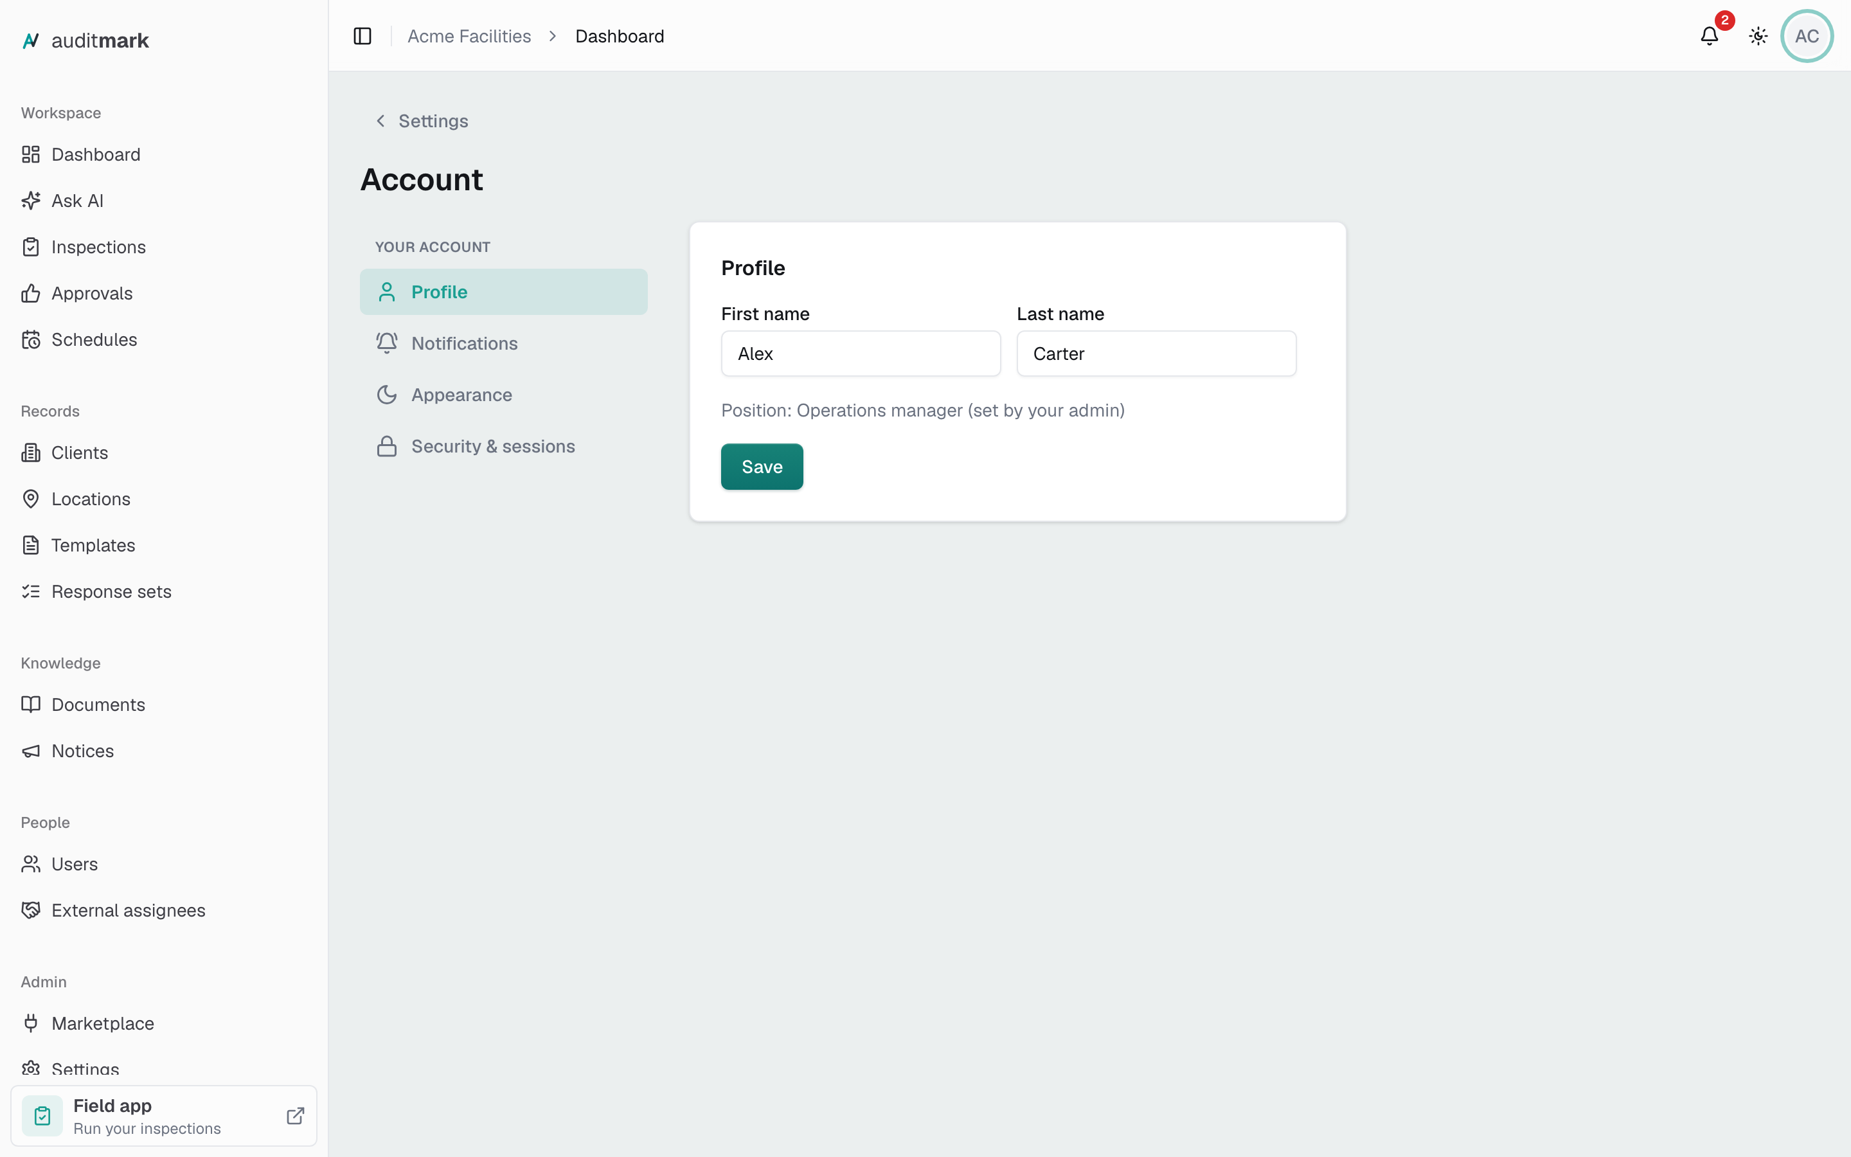Click the Dashboard grid icon

pyautogui.click(x=31, y=154)
